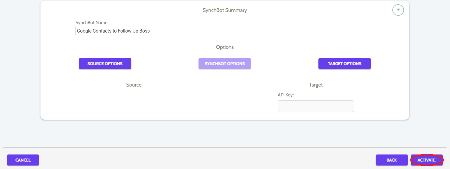The height and width of the screenshot is (169, 450).
Task: Click the 'API Key:' label
Action: click(286, 95)
